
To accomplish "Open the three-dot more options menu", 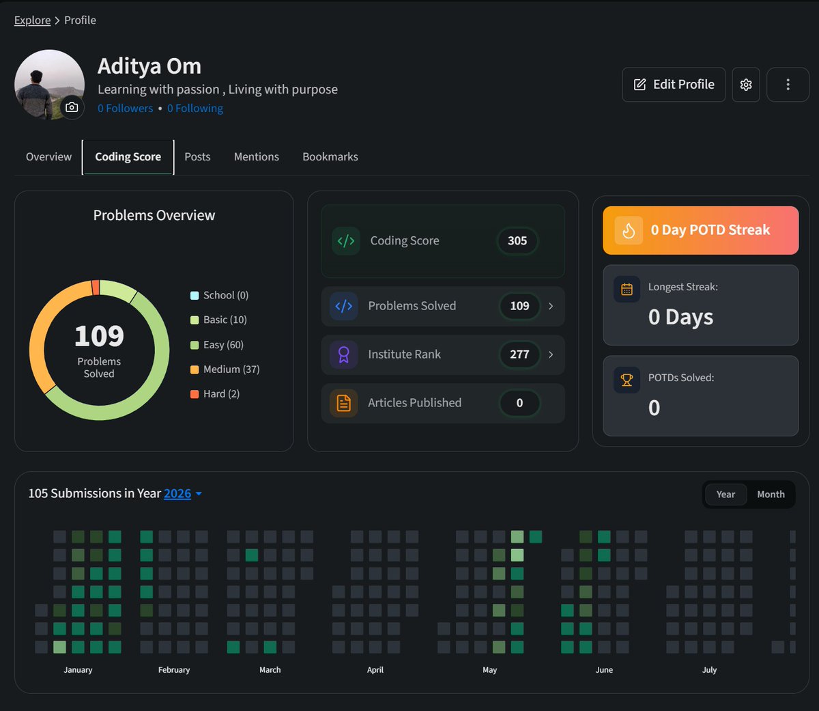I will (x=788, y=85).
